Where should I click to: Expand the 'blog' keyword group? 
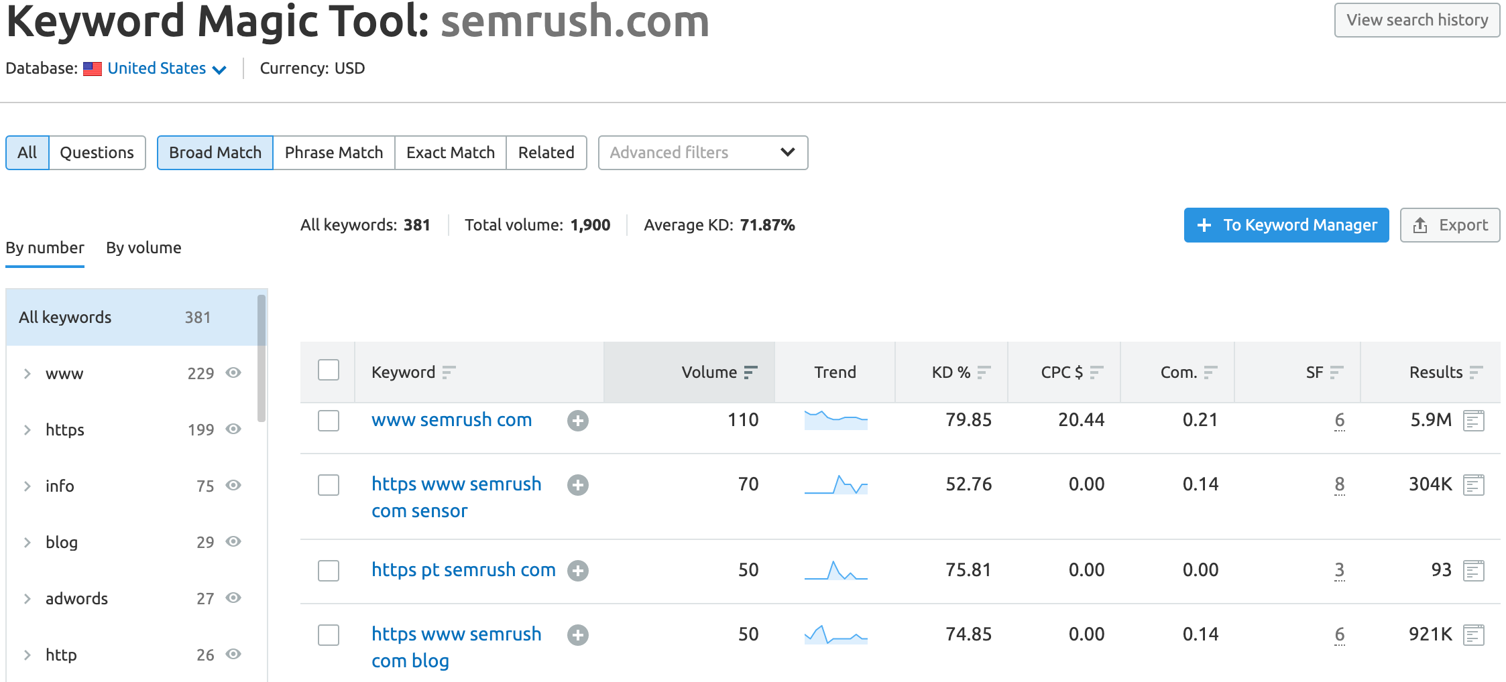[27, 543]
